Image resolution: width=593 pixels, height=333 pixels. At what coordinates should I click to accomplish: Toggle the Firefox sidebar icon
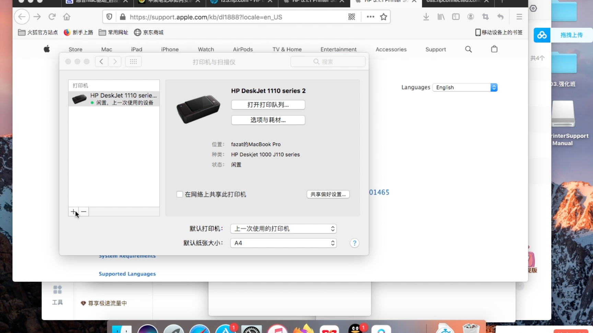456,17
